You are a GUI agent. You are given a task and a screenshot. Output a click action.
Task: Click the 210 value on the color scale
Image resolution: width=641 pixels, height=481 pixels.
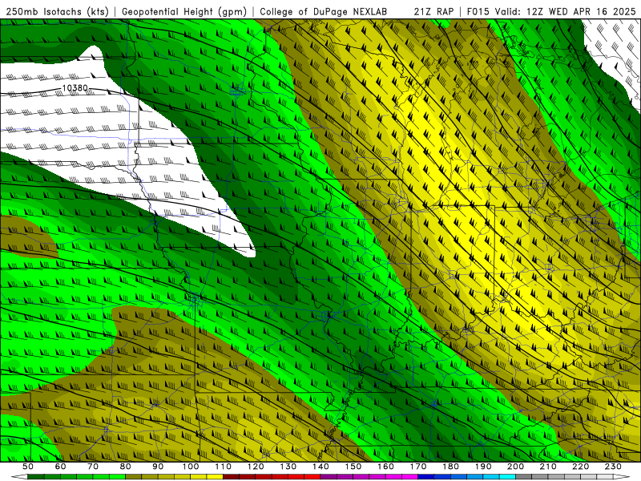pos(548,467)
